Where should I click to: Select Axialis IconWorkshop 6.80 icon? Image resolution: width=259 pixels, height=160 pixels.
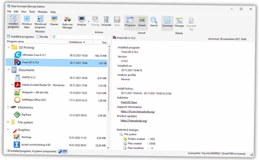[x=17, y=144]
